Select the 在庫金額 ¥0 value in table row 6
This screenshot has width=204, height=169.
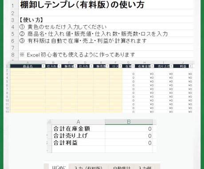145,85
